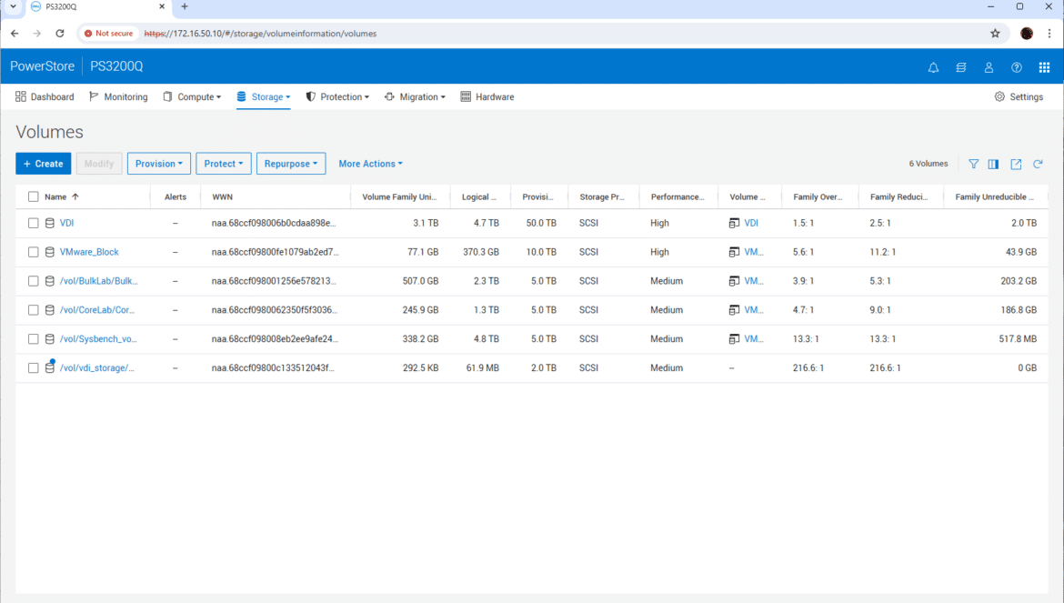Sort by the WWN column header
Image resolution: width=1064 pixels, height=603 pixels.
coord(222,196)
